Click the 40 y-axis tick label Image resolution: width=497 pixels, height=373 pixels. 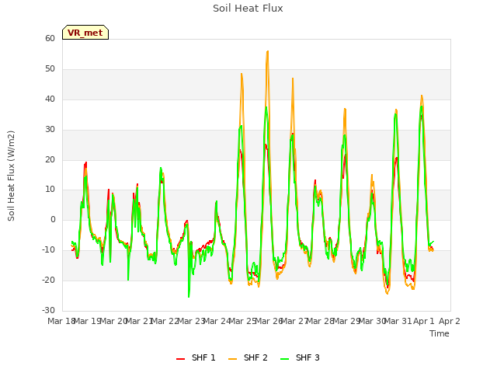[50, 99]
